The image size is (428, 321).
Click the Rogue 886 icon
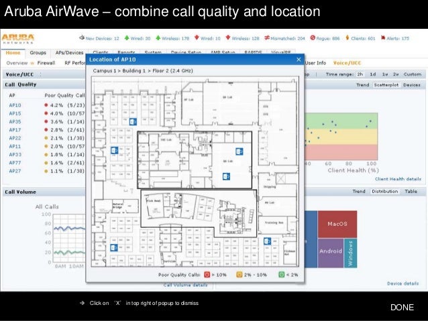pos(313,38)
